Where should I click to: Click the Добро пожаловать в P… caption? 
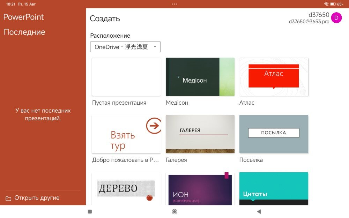pos(126,160)
